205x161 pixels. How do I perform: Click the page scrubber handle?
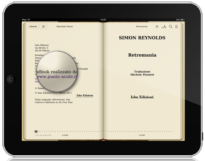tap(36, 131)
